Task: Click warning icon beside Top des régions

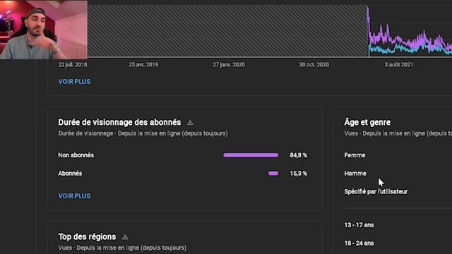Action: (x=125, y=237)
